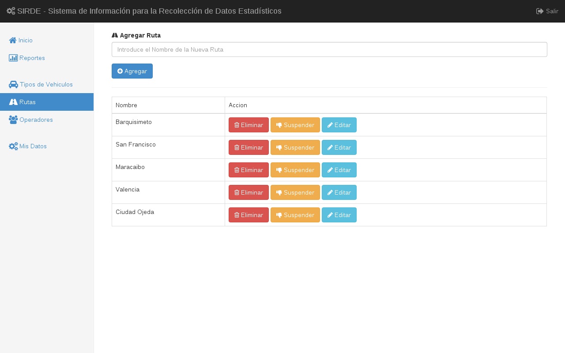The height and width of the screenshot is (353, 565).
Task: Edit the Barquisimeto route
Action: [x=339, y=125]
